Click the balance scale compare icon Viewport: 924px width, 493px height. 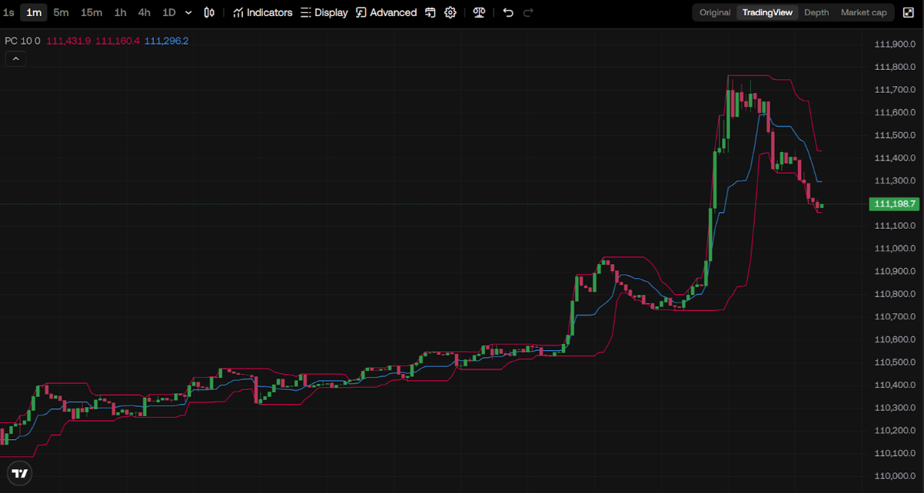pos(479,12)
